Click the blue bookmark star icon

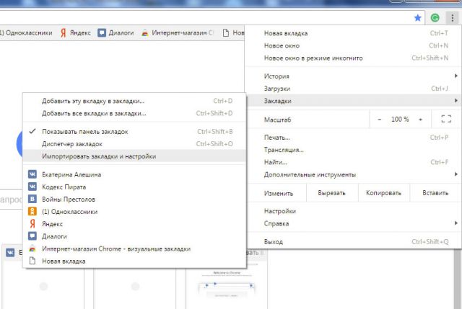coord(417,18)
